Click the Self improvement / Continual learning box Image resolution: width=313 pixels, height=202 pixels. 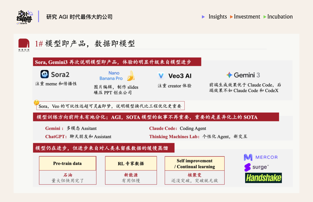[x=194, y=164]
